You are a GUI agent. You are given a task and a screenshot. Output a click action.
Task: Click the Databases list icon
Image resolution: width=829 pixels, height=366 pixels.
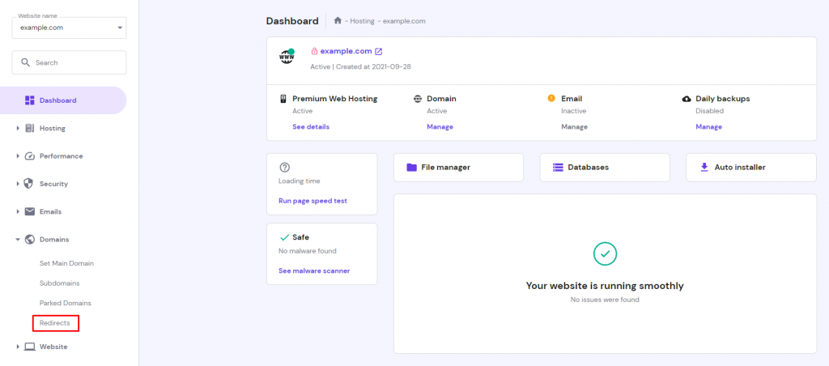point(558,168)
